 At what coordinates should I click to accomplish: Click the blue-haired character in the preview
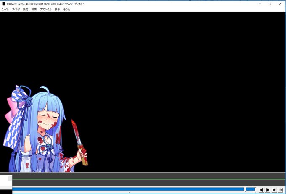[45, 129]
